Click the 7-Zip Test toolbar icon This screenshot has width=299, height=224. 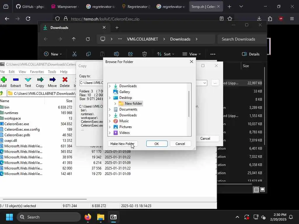click(x=28, y=80)
